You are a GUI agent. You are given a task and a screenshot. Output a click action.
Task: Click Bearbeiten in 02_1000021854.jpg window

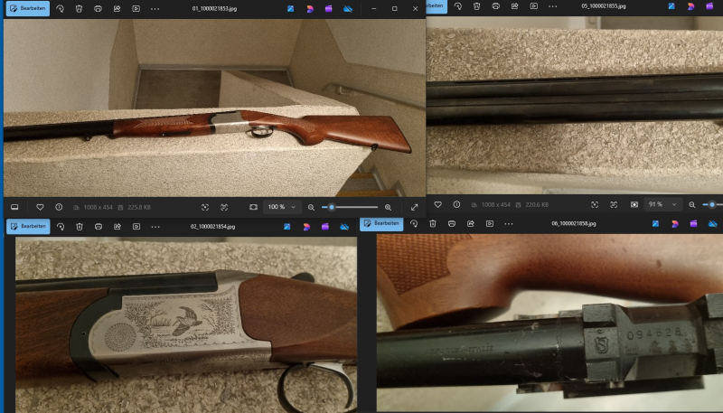(28, 226)
